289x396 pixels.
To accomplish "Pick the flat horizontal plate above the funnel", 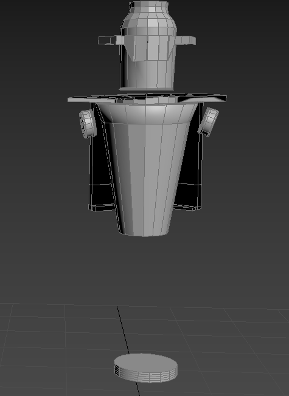I will (x=147, y=98).
